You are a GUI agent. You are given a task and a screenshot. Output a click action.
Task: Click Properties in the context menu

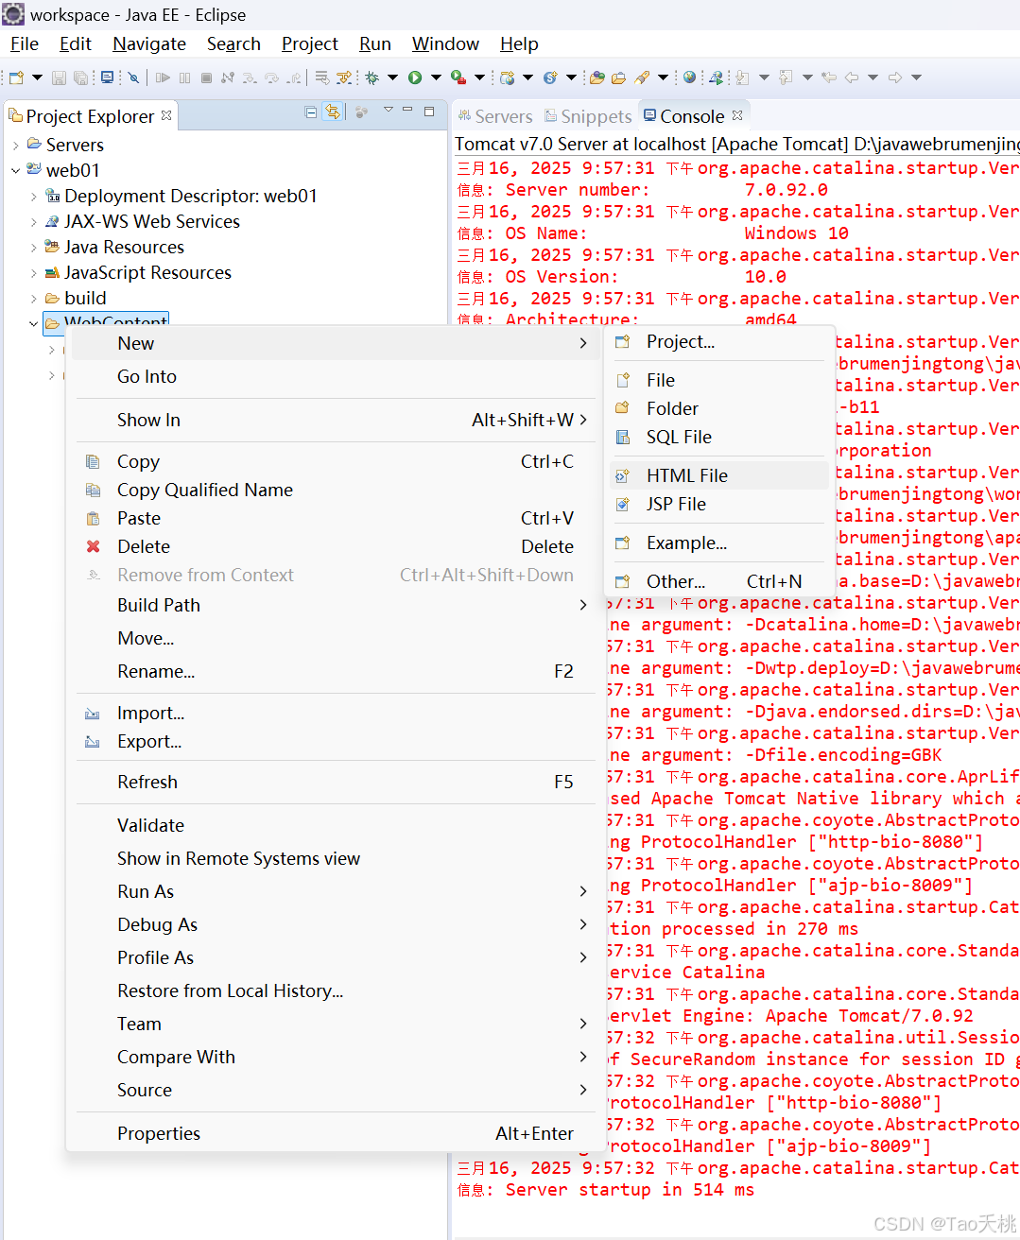click(334, 1133)
